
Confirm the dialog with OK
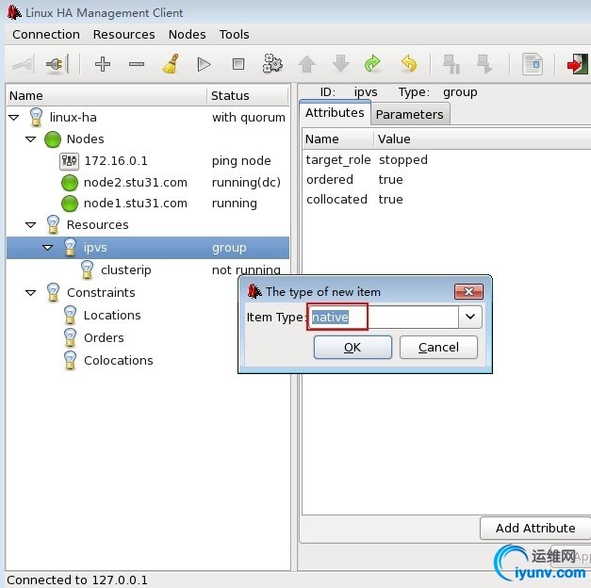353,347
